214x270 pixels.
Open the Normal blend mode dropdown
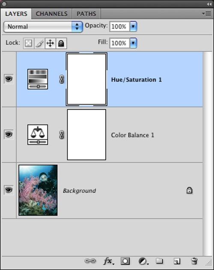(x=43, y=27)
